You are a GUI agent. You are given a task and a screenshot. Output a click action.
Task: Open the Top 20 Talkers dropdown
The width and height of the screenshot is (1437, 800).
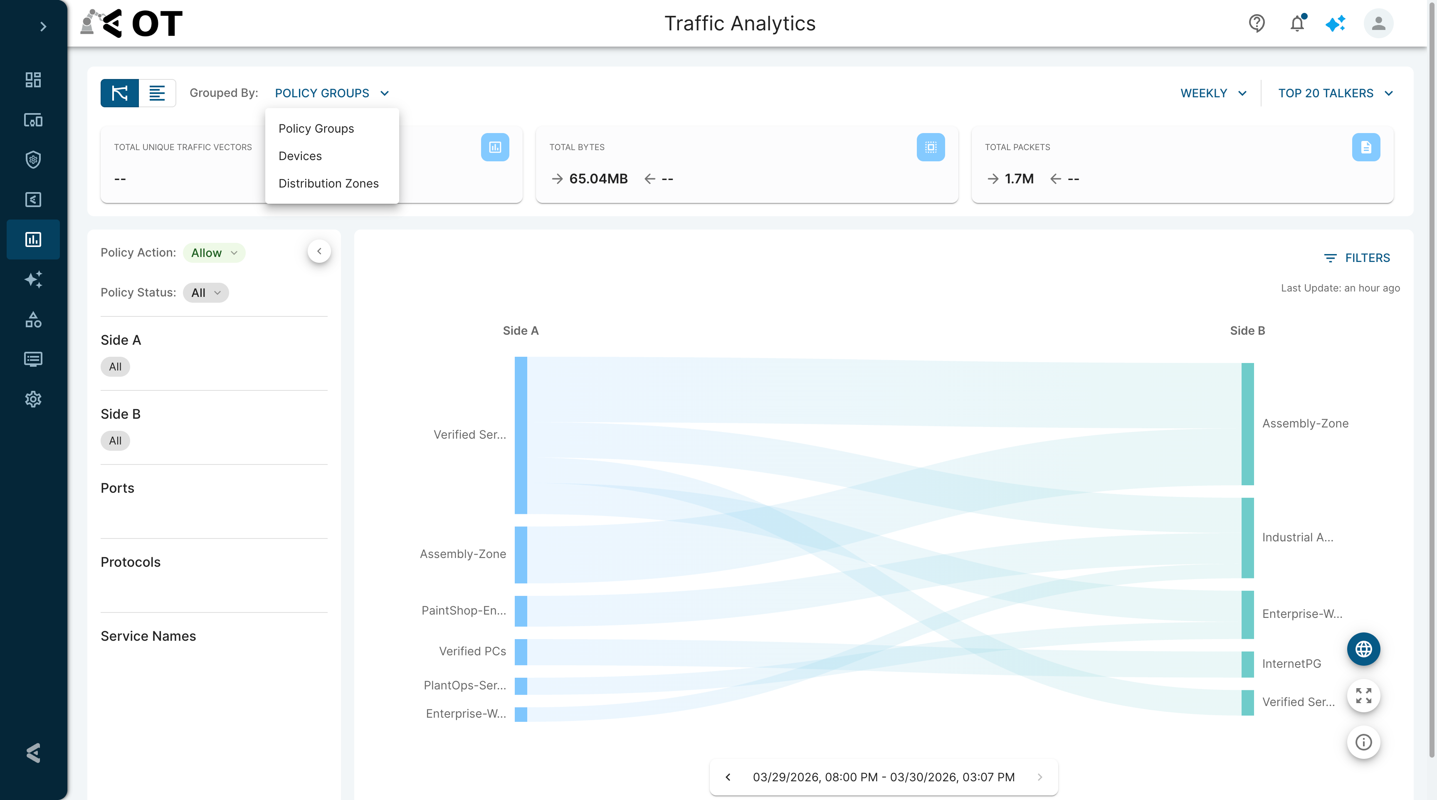pos(1335,93)
